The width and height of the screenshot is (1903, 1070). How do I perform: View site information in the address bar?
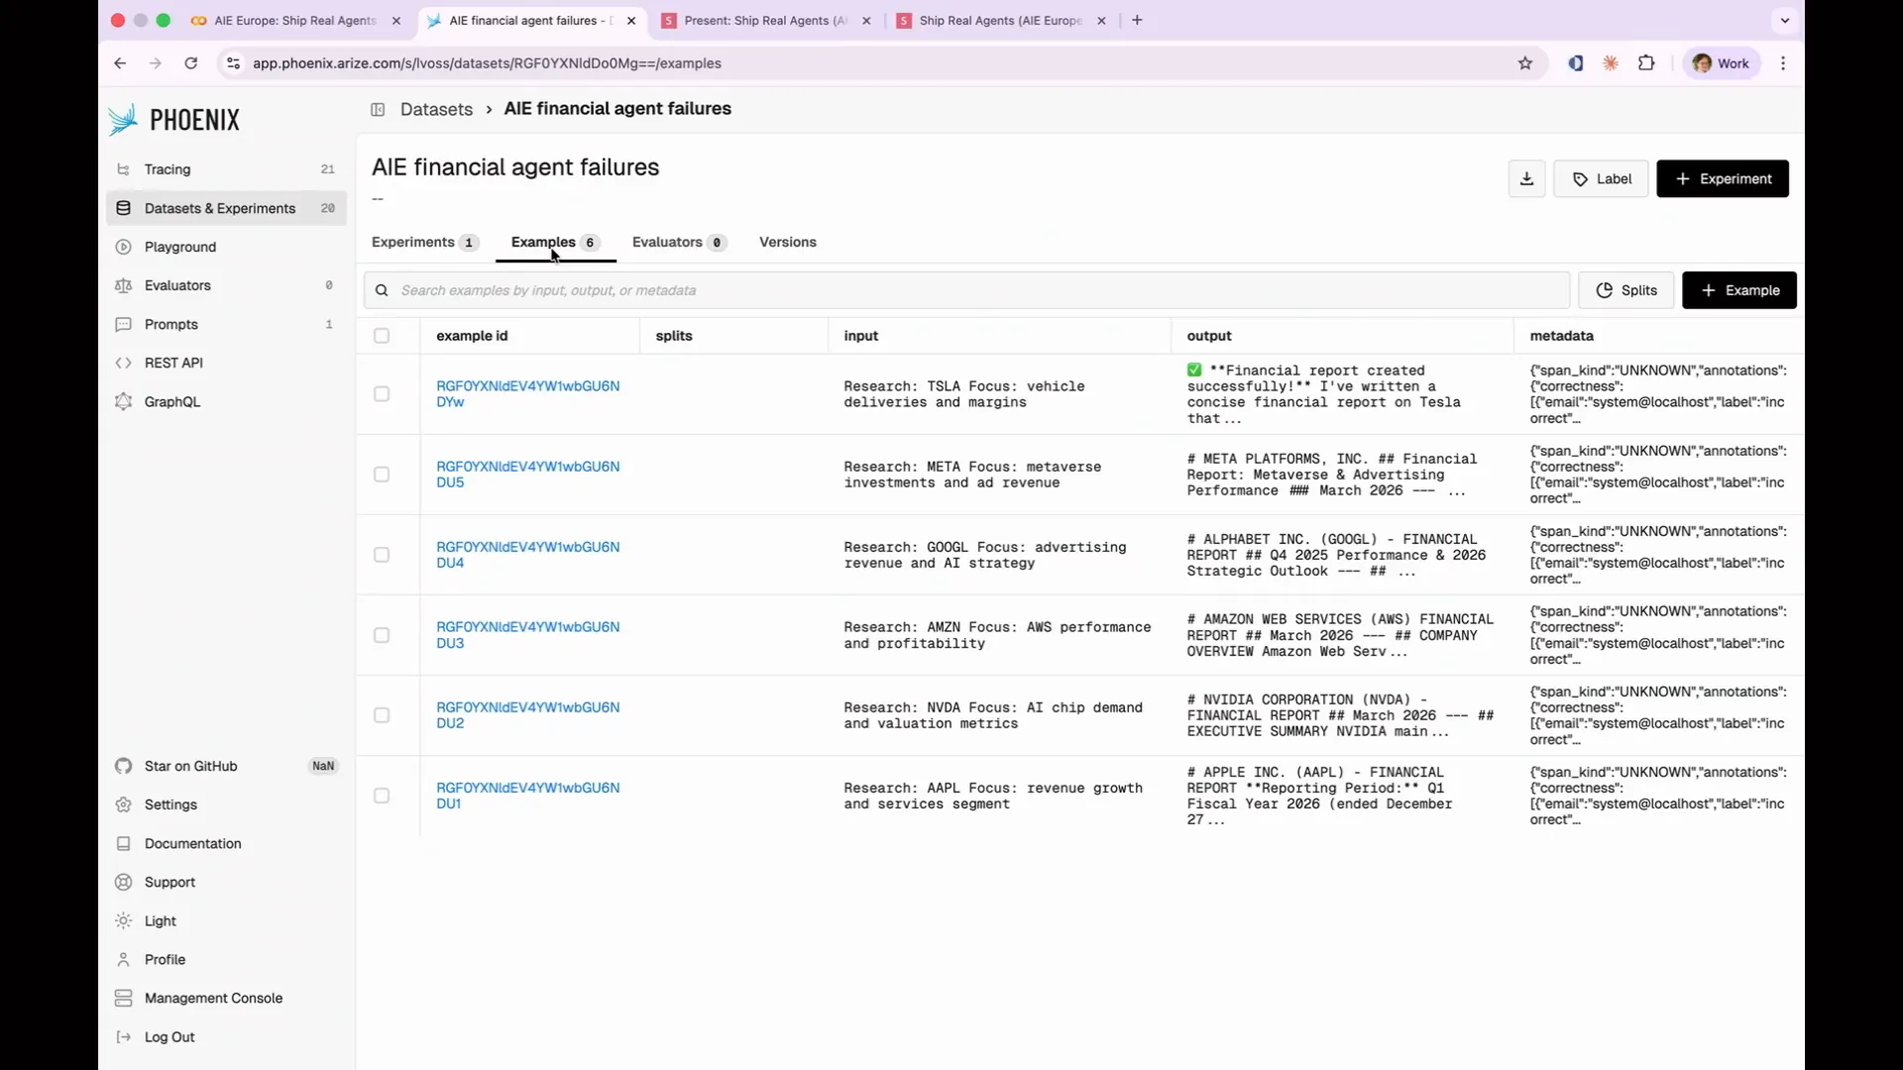coord(233,63)
